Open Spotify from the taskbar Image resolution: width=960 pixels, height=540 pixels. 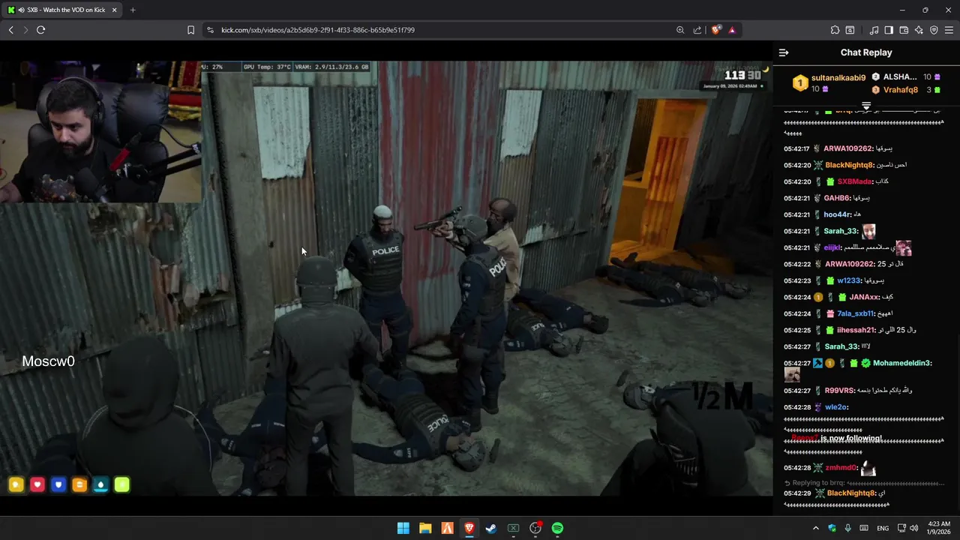pyautogui.click(x=557, y=528)
